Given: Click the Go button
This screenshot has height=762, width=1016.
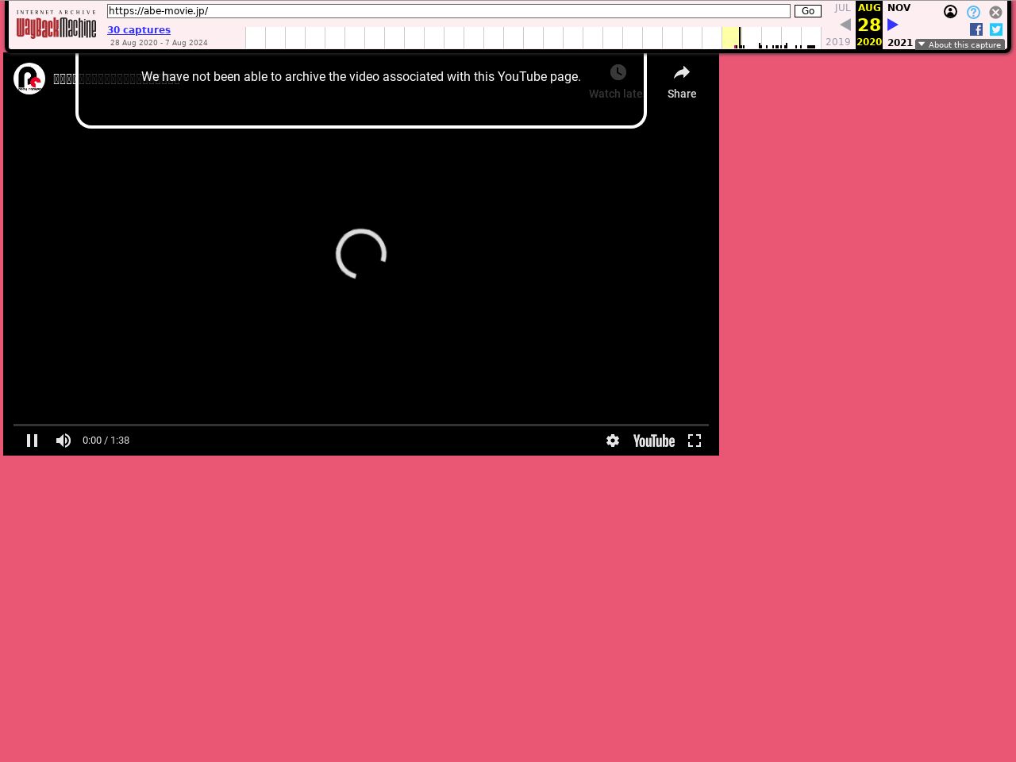Looking at the screenshot, I should coord(808,11).
